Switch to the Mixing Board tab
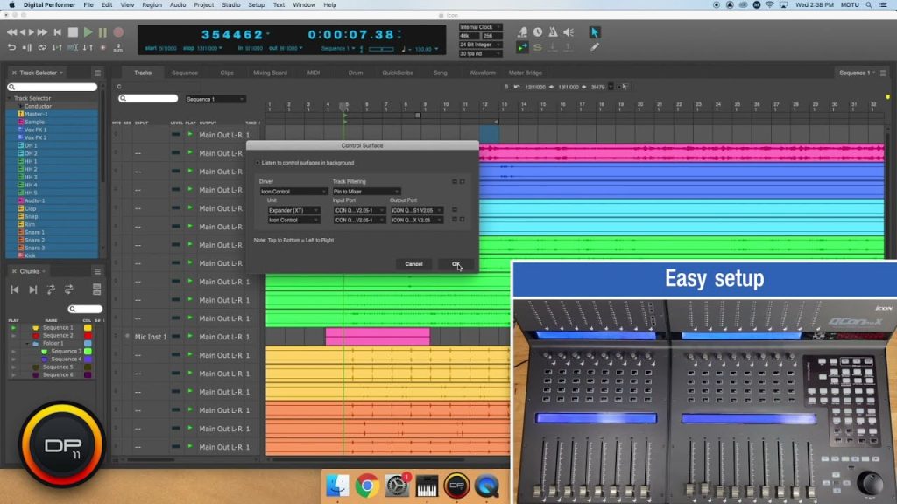 coord(270,73)
